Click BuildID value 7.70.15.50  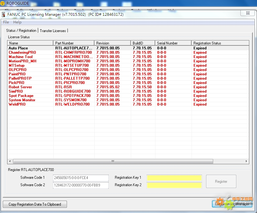point(142,87)
